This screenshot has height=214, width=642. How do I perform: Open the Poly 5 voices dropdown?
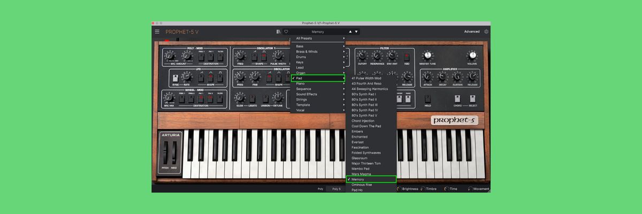337,189
